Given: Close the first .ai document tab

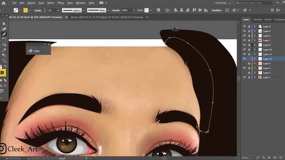Looking at the screenshot, I should (66, 17).
